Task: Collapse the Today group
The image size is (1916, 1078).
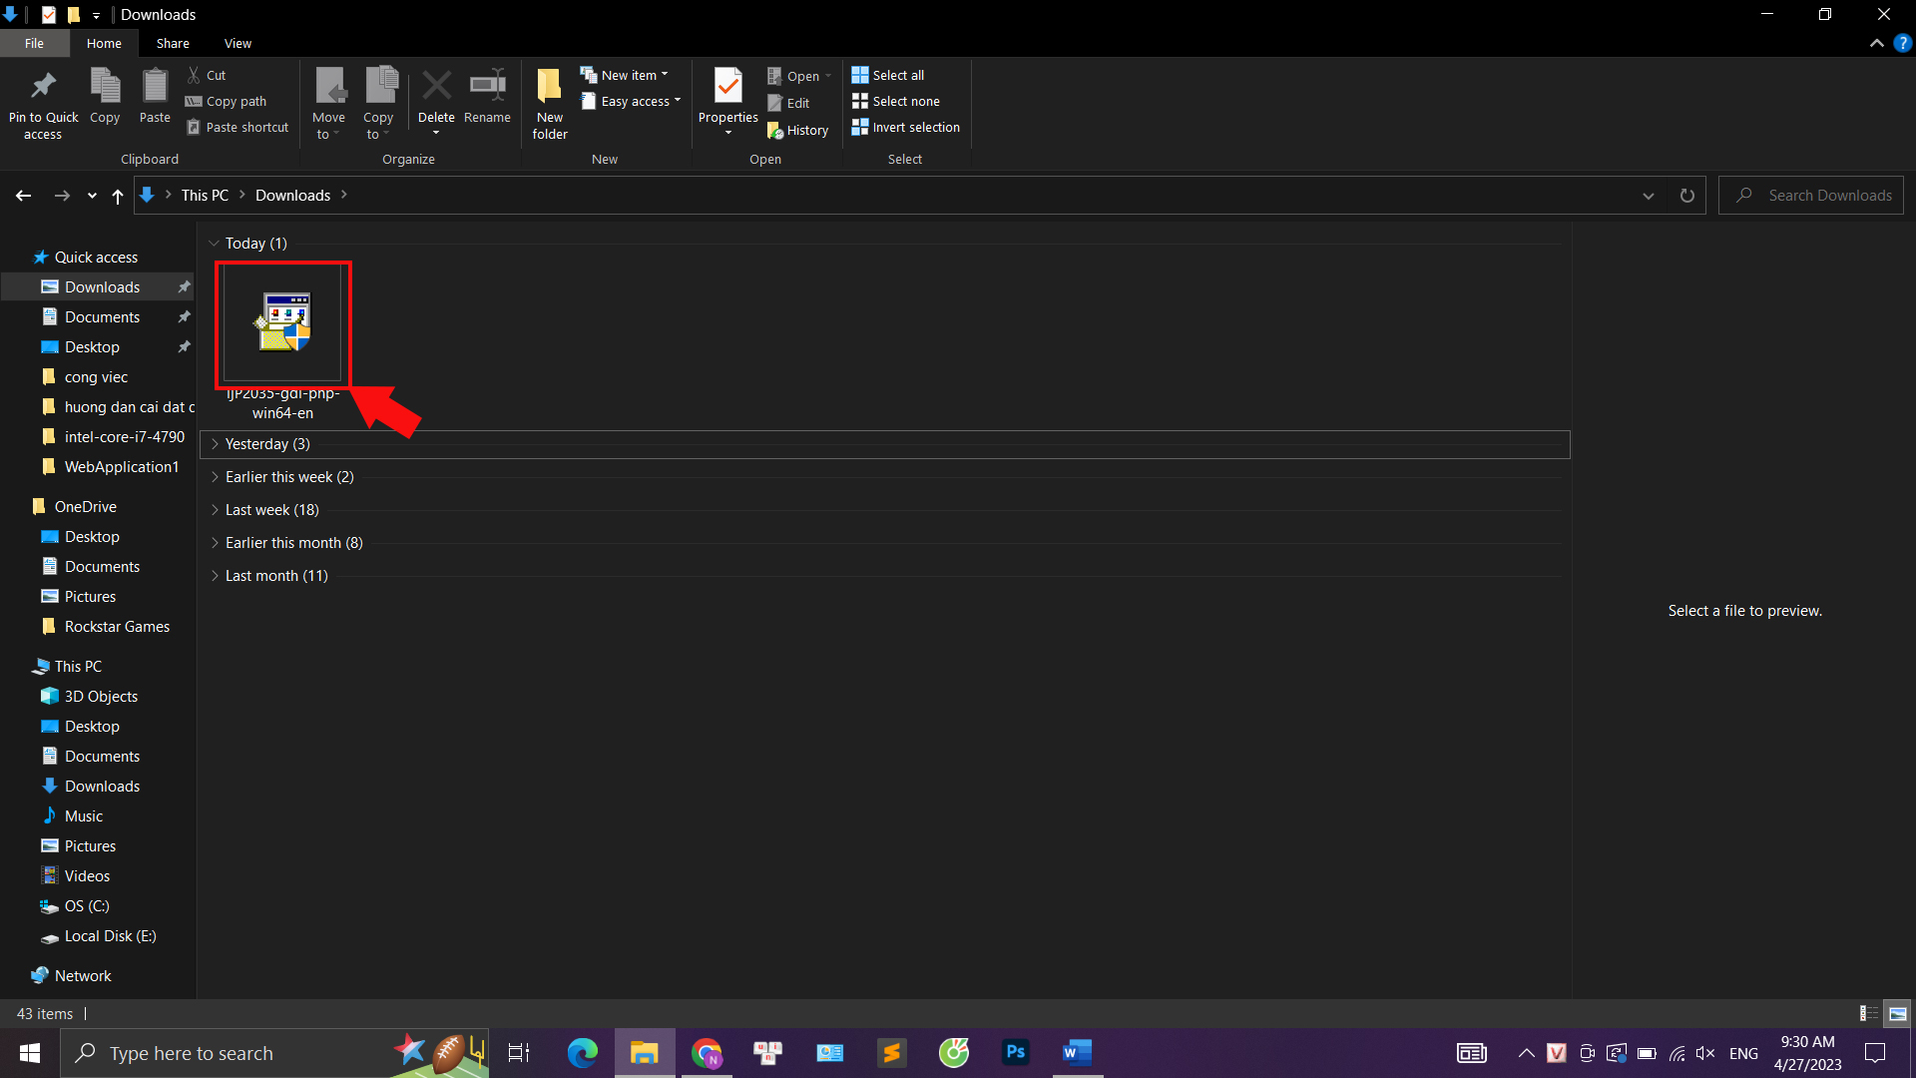Action: [x=214, y=244]
